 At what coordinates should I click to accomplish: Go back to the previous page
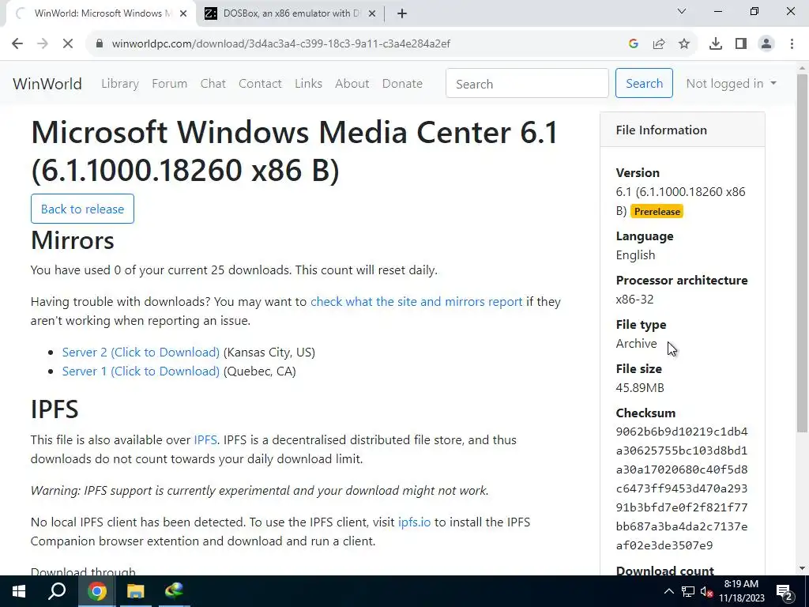(17, 44)
